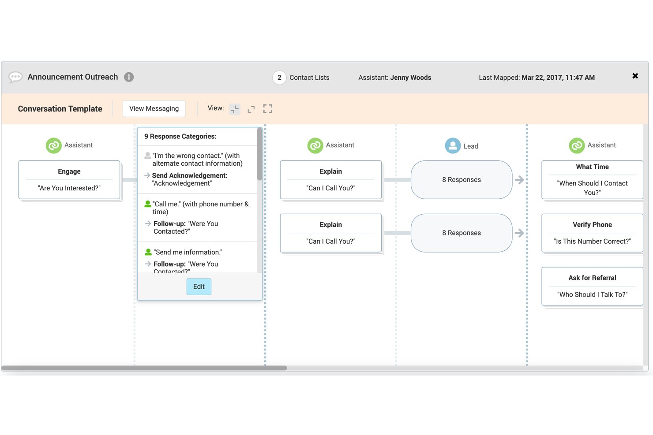Click the arrow icon beside Send Acknowledgement

point(147,175)
